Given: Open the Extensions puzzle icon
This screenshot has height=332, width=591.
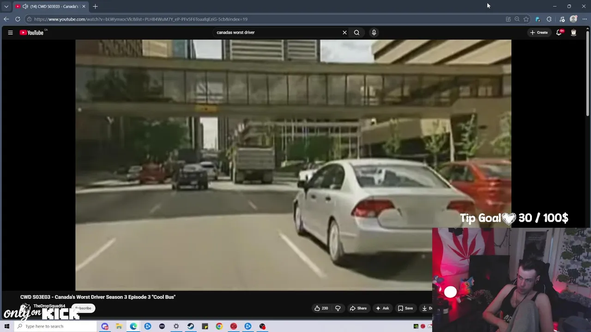Looking at the screenshot, I should pyautogui.click(x=549, y=19).
